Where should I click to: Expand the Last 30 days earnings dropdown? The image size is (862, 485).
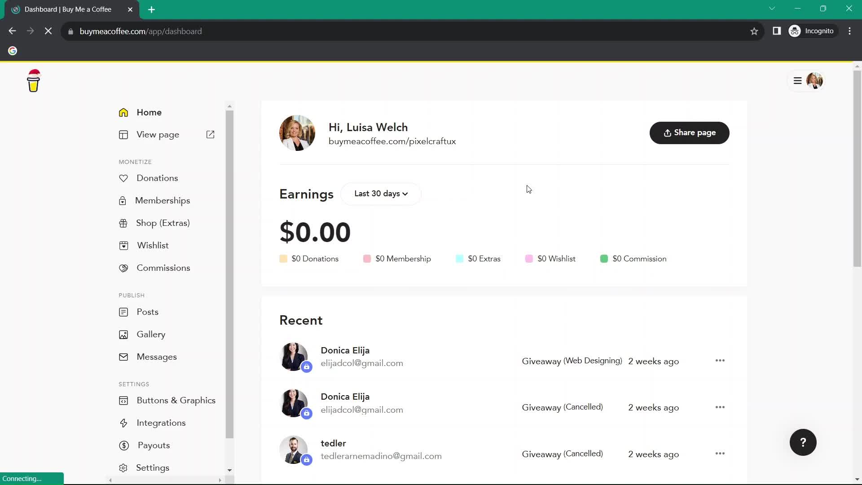coord(381,194)
